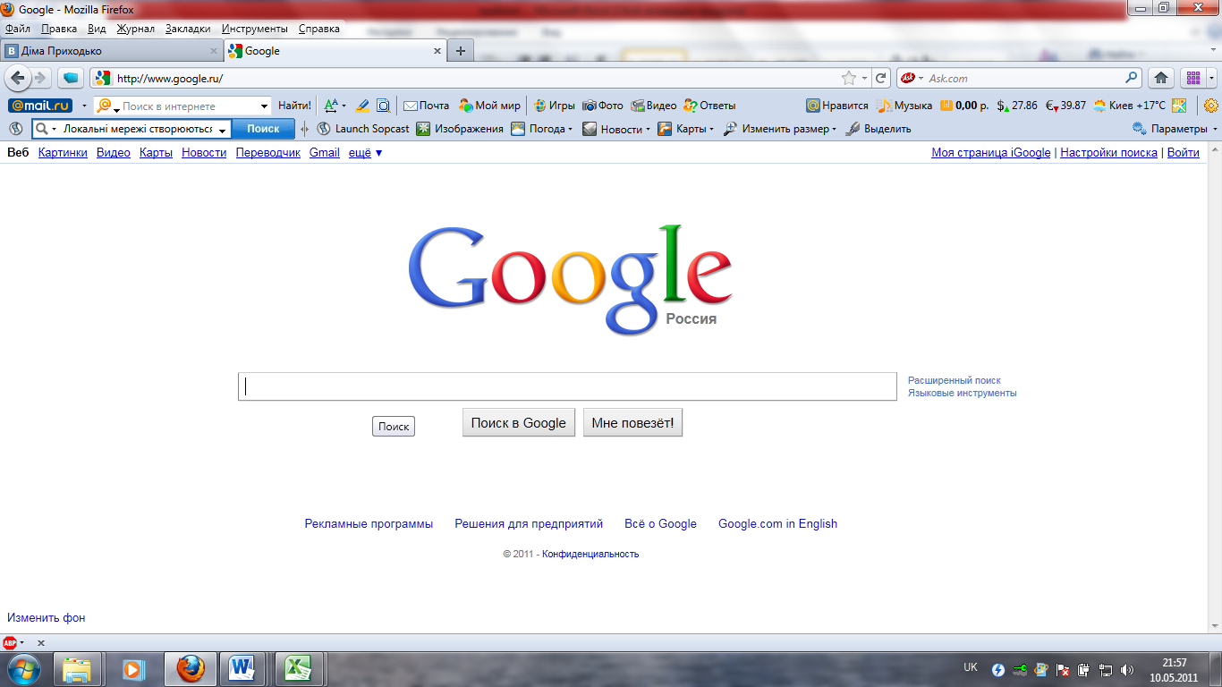Click the euro exchange rate 39.87
This screenshot has width=1222, height=687.
(x=1065, y=106)
